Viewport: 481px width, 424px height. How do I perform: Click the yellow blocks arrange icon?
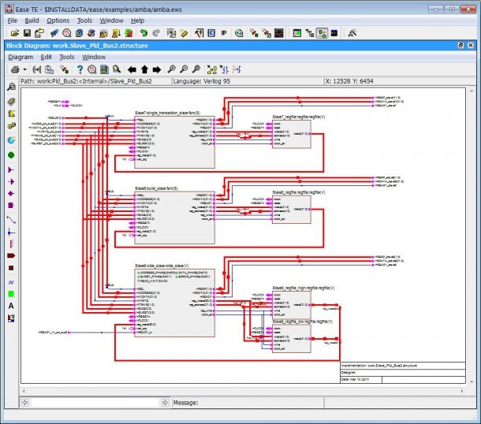click(x=211, y=69)
